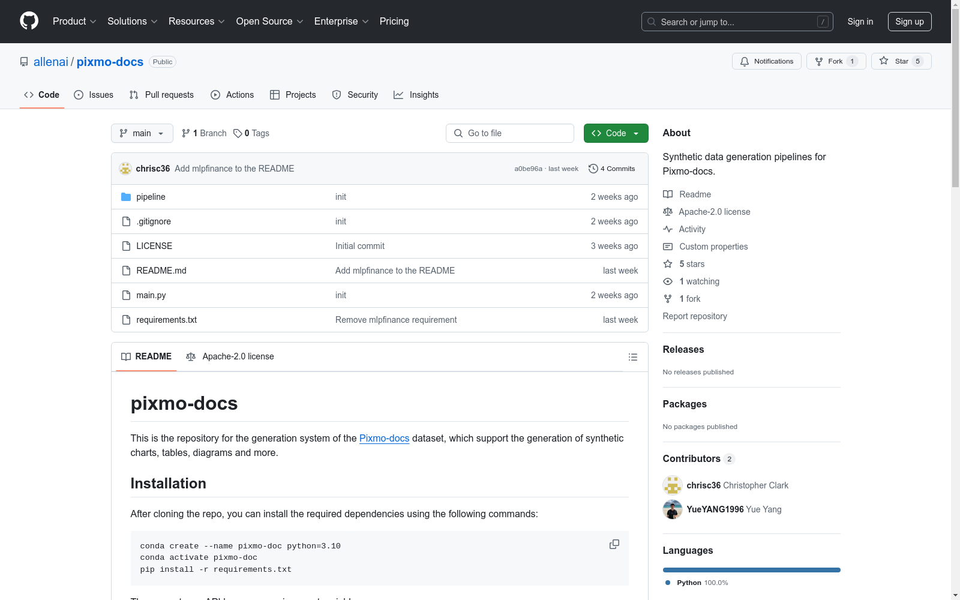This screenshot has width=960, height=600.
Task: Open the allenai organization link
Action: (x=51, y=62)
